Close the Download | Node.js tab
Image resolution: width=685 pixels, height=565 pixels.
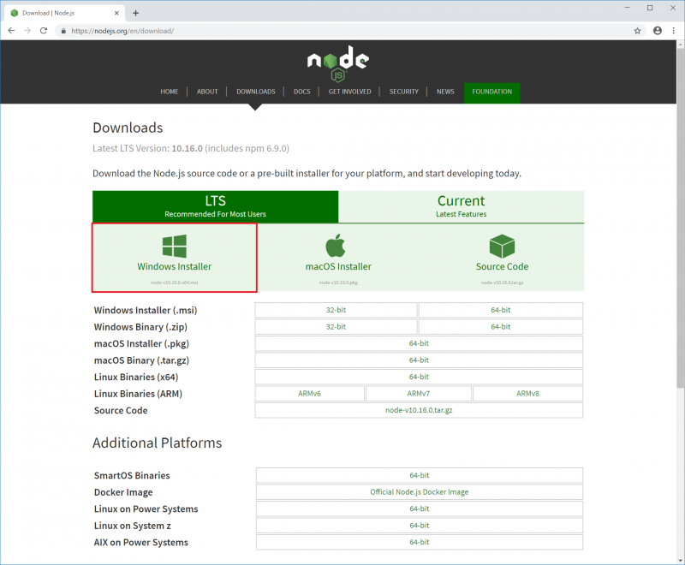coord(116,13)
